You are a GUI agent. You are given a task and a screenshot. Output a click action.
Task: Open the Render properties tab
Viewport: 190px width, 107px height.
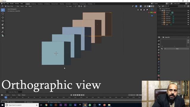coord(159,44)
